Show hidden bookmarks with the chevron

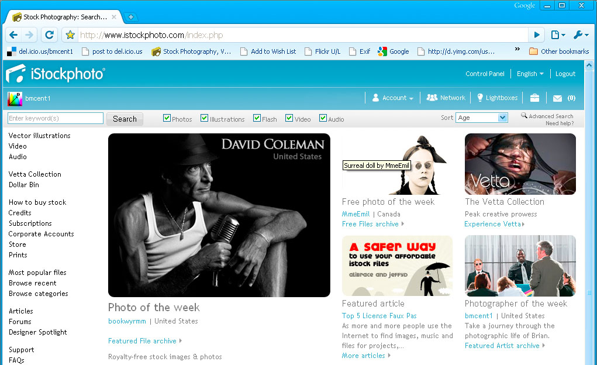tap(517, 49)
